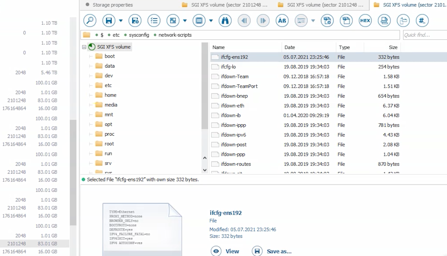Click the binoculars find icon
Screen dimensions: 447x256
pyautogui.click(x=225, y=21)
